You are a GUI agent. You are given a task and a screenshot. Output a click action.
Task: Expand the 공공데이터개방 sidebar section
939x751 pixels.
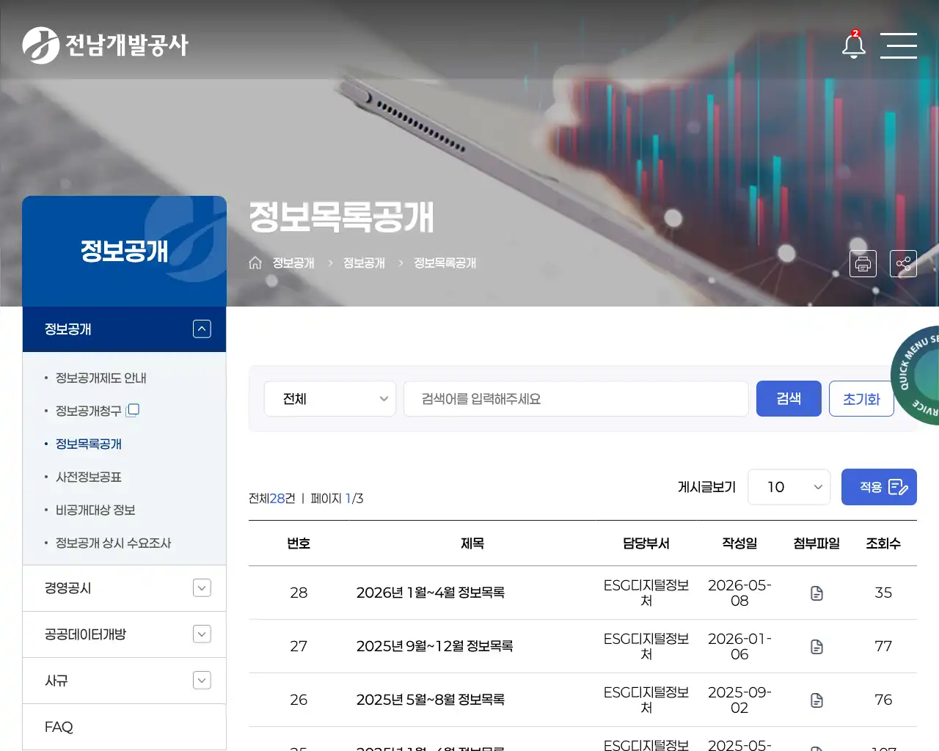click(x=202, y=634)
